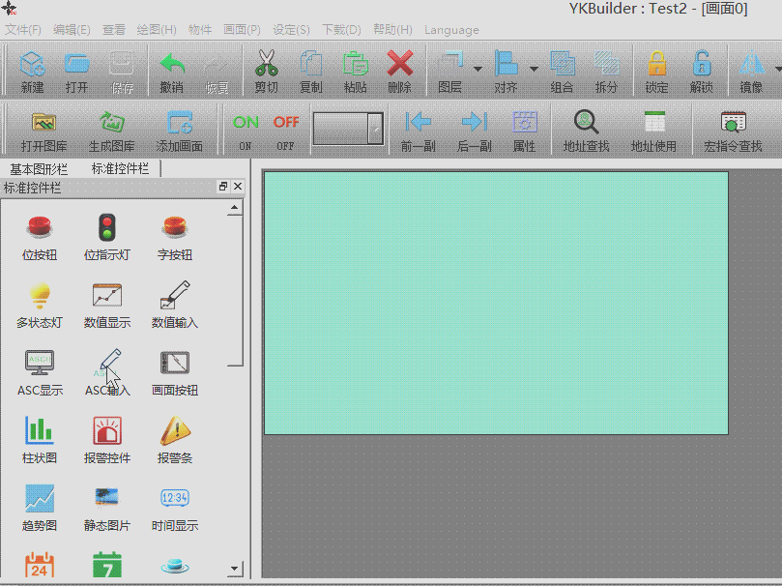Toggle the red OFF state button
This screenshot has width=782, height=586.
tap(286, 131)
